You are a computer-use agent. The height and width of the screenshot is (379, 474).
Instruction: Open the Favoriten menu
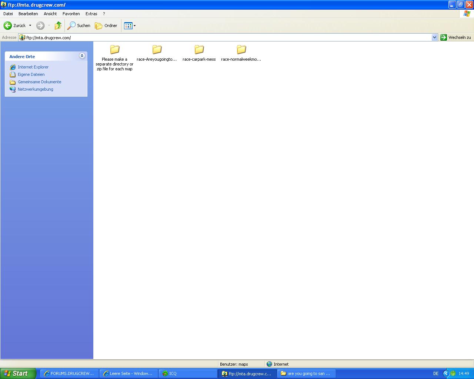tap(71, 14)
